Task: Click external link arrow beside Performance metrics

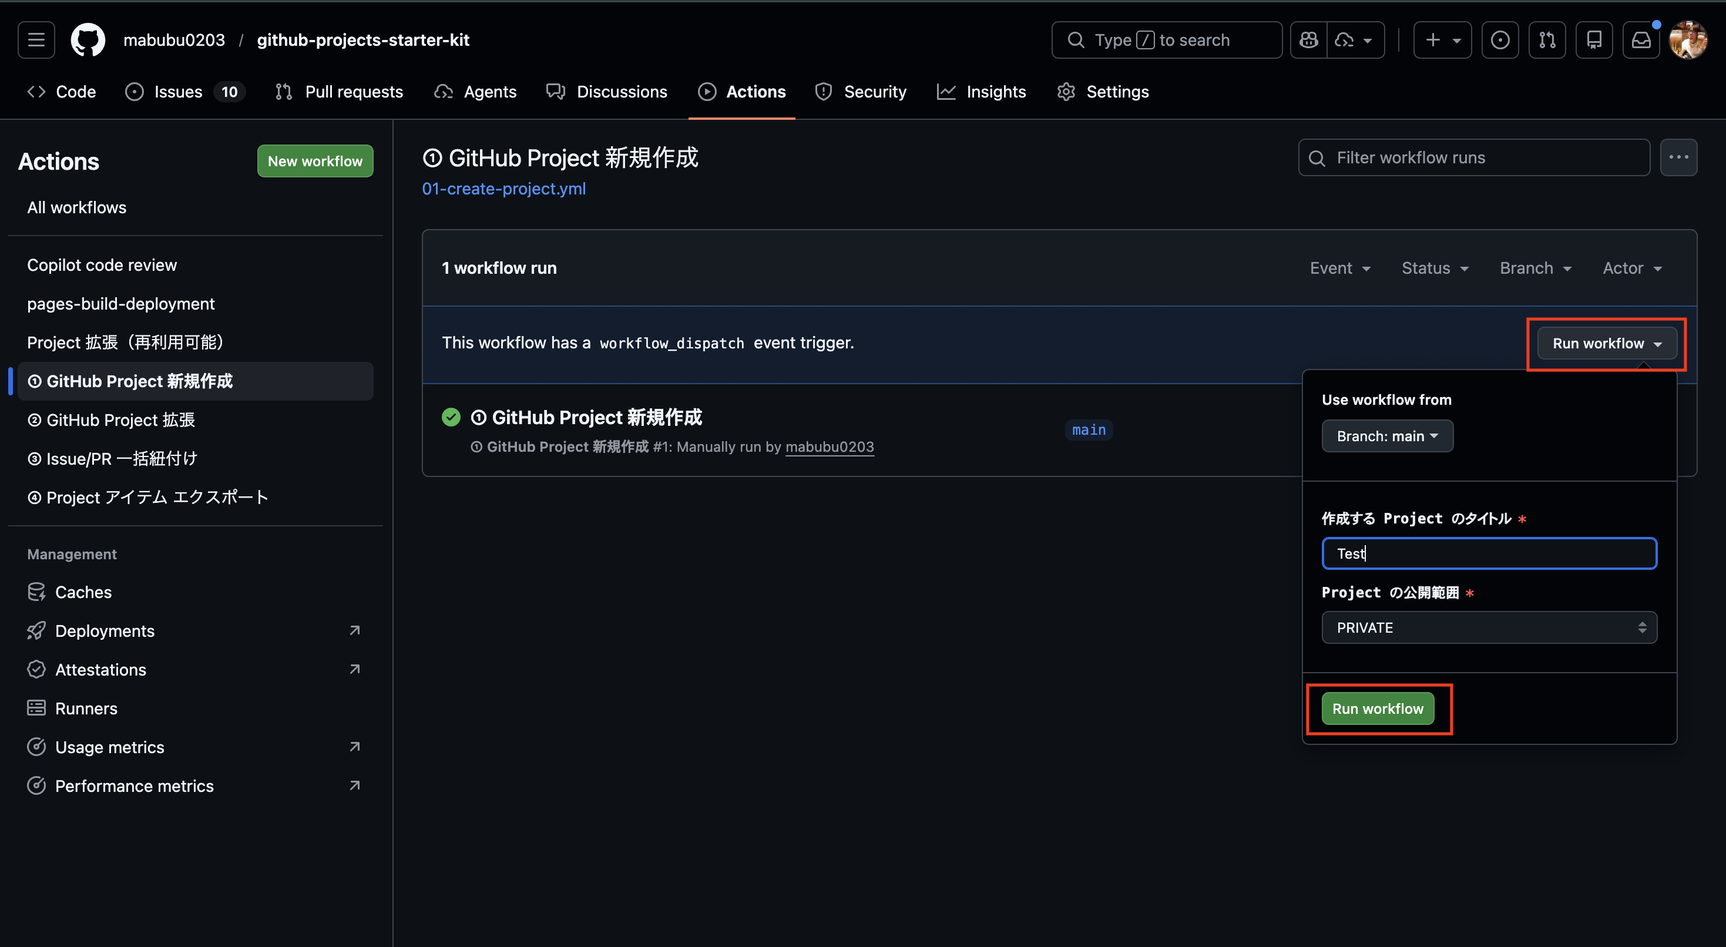Action: [355, 785]
